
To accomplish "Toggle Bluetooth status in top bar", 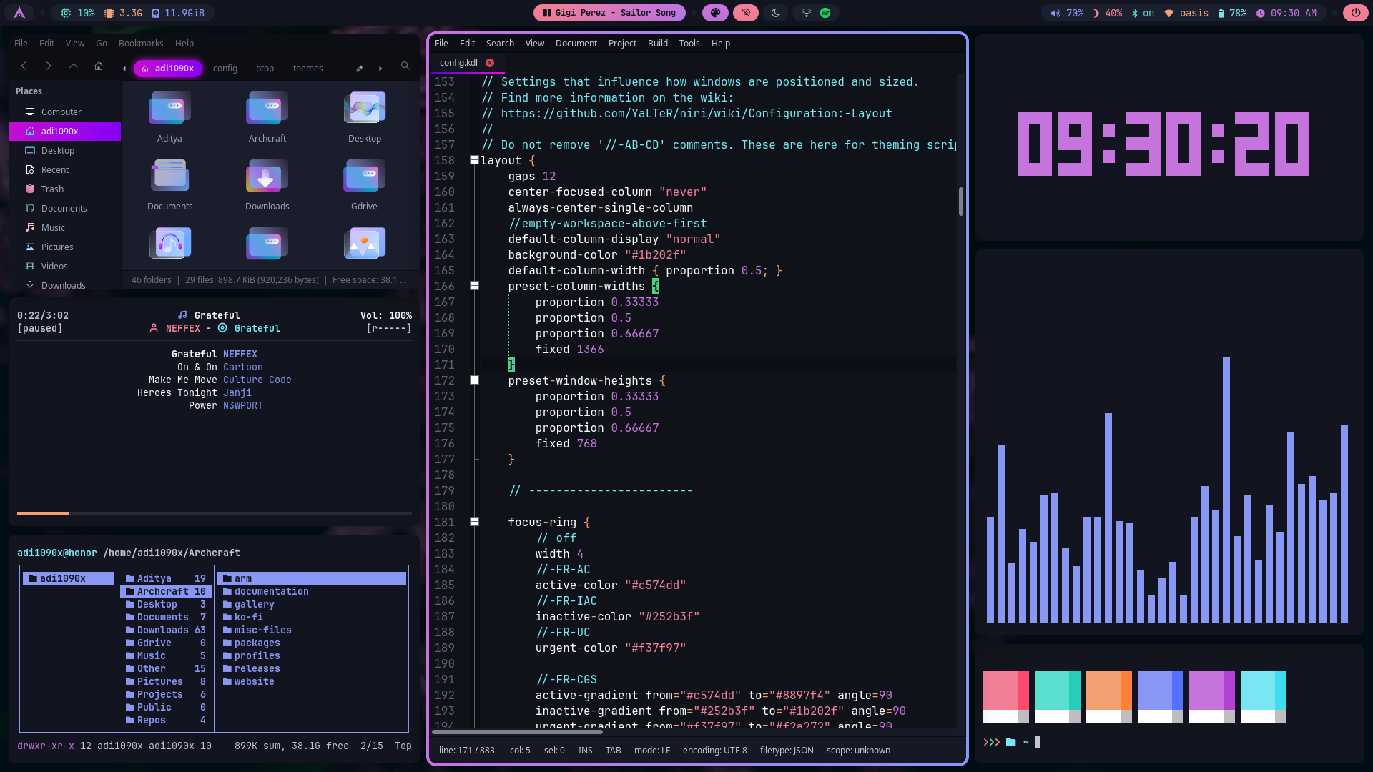I will click(1142, 13).
